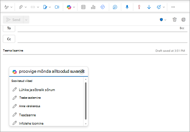190x132 pixels.
Task: Attach a file with the paperclip icon
Action: [21, 7]
